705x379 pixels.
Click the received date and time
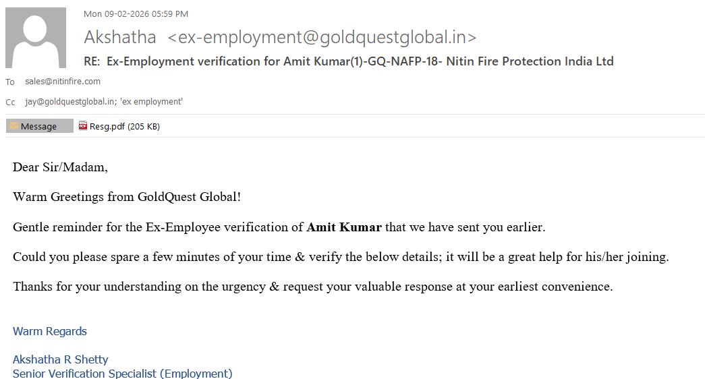(x=136, y=13)
